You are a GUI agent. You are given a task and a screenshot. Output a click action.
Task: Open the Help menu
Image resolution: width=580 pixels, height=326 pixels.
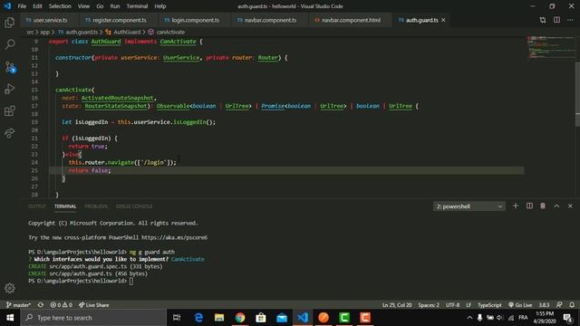[x=160, y=6]
